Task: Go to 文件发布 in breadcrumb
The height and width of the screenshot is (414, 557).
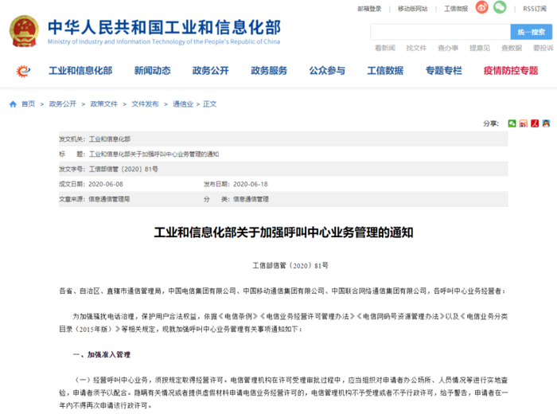Action: pyautogui.click(x=146, y=104)
